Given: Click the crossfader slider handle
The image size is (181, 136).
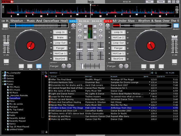Looking at the screenshot, I should (82, 66).
